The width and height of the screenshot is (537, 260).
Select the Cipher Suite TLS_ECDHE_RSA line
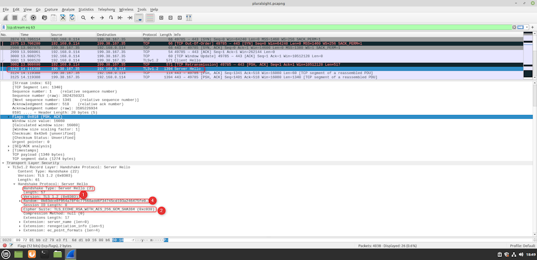[90, 209]
